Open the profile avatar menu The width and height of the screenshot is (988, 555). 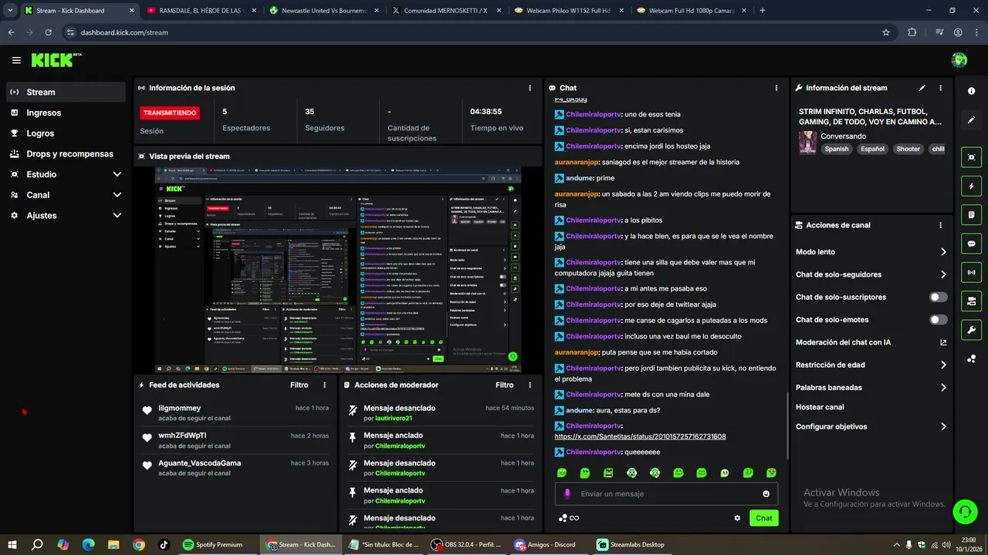click(x=959, y=60)
